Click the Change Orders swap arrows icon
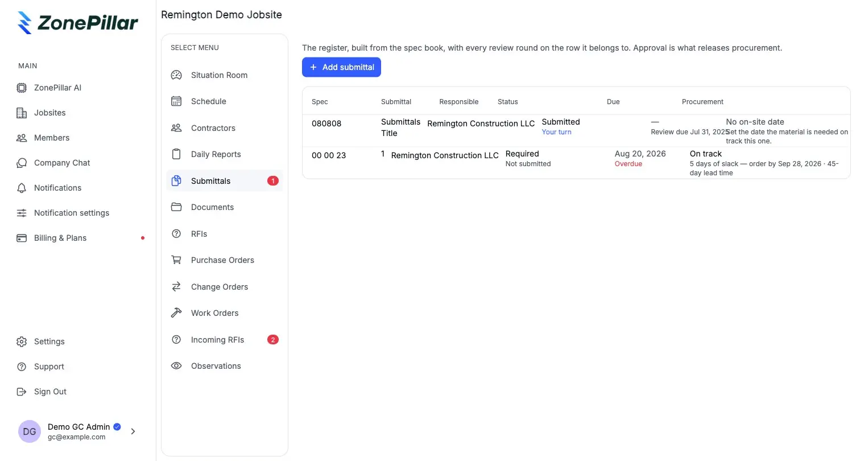 pyautogui.click(x=176, y=287)
